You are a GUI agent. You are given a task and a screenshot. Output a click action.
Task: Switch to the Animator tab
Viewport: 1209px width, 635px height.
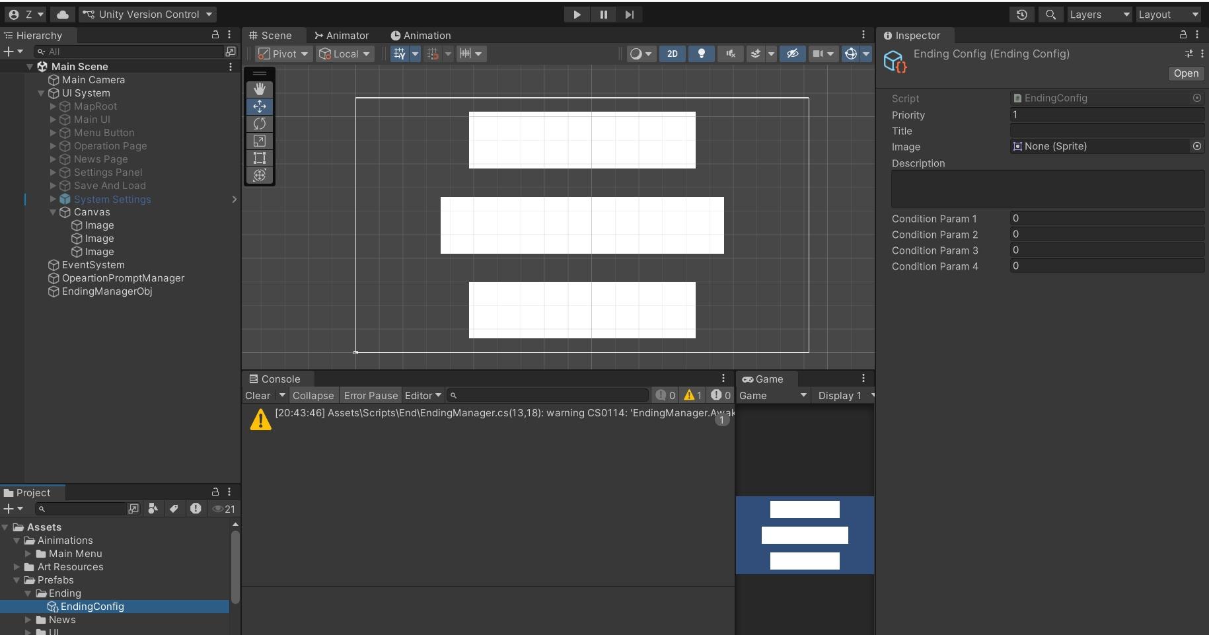[342, 36]
